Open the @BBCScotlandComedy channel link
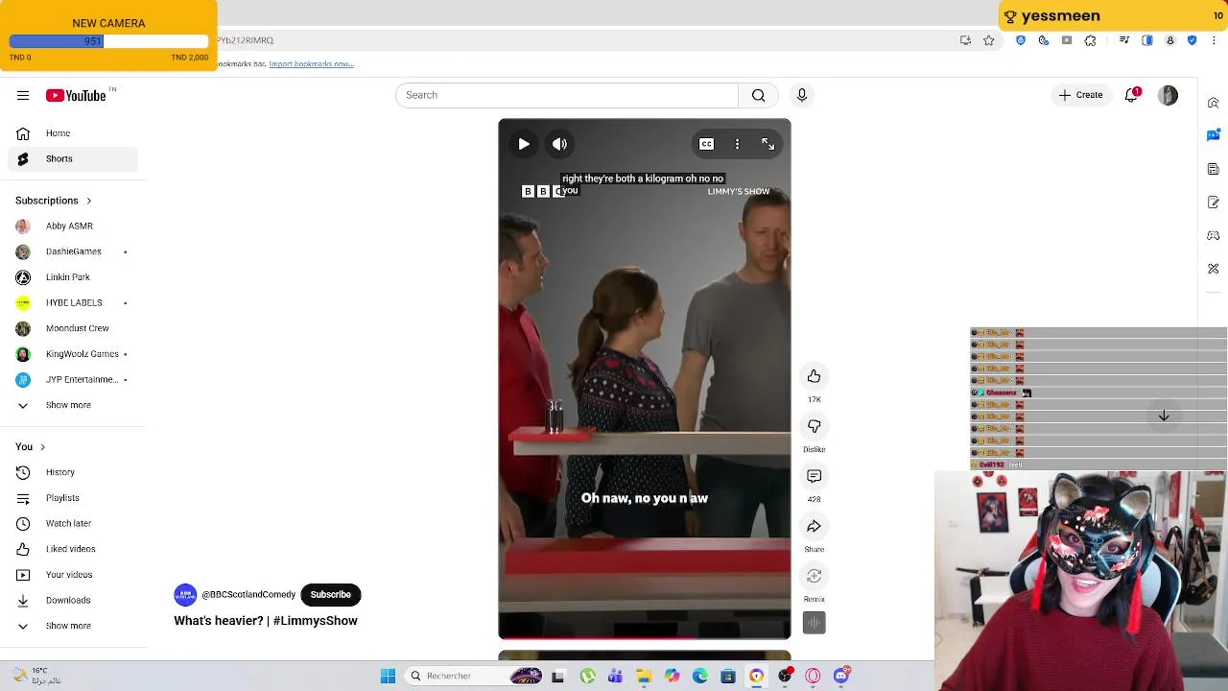The width and height of the screenshot is (1228, 691). click(x=248, y=595)
